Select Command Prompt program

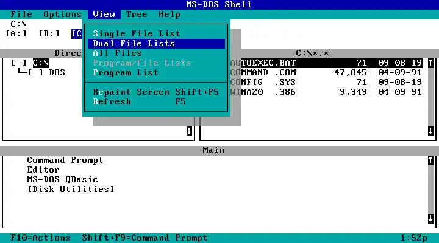click(x=65, y=160)
